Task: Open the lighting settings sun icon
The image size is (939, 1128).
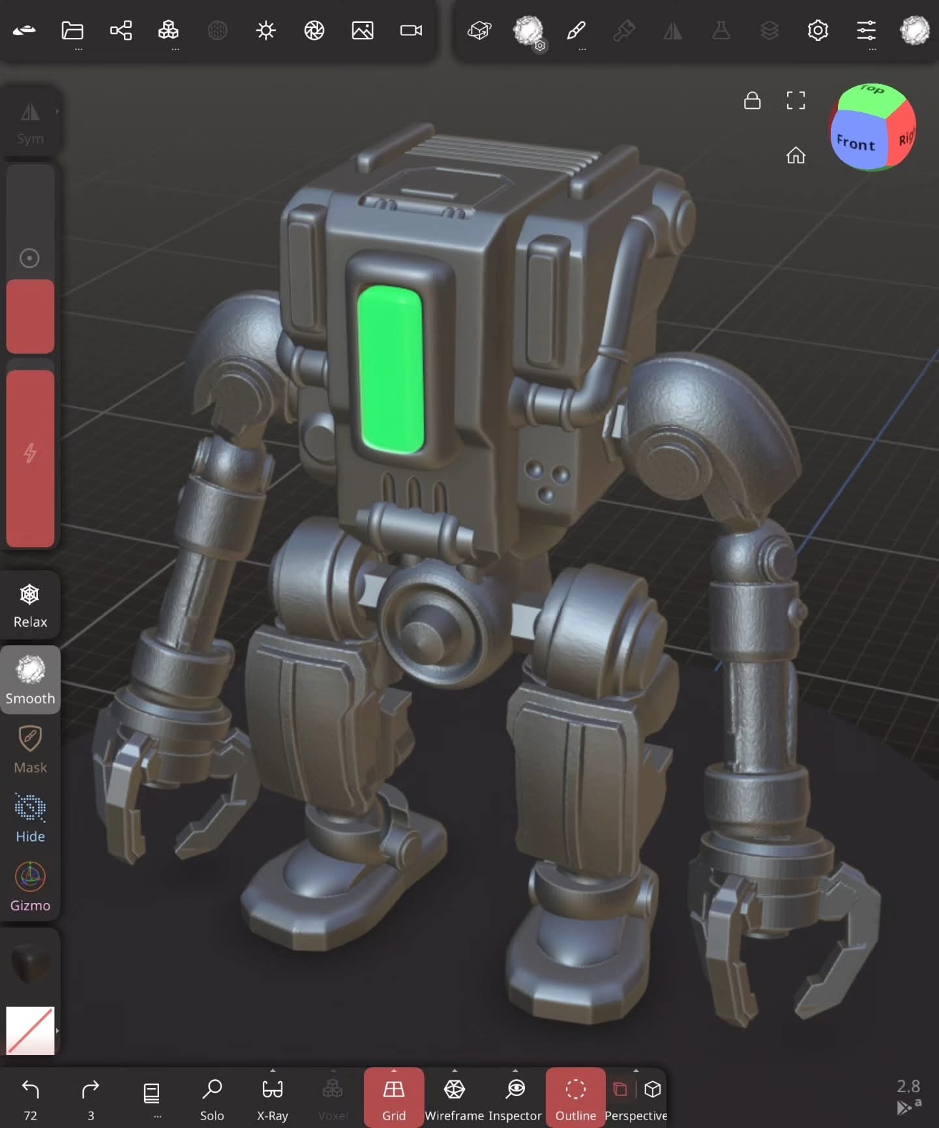Action: click(265, 31)
